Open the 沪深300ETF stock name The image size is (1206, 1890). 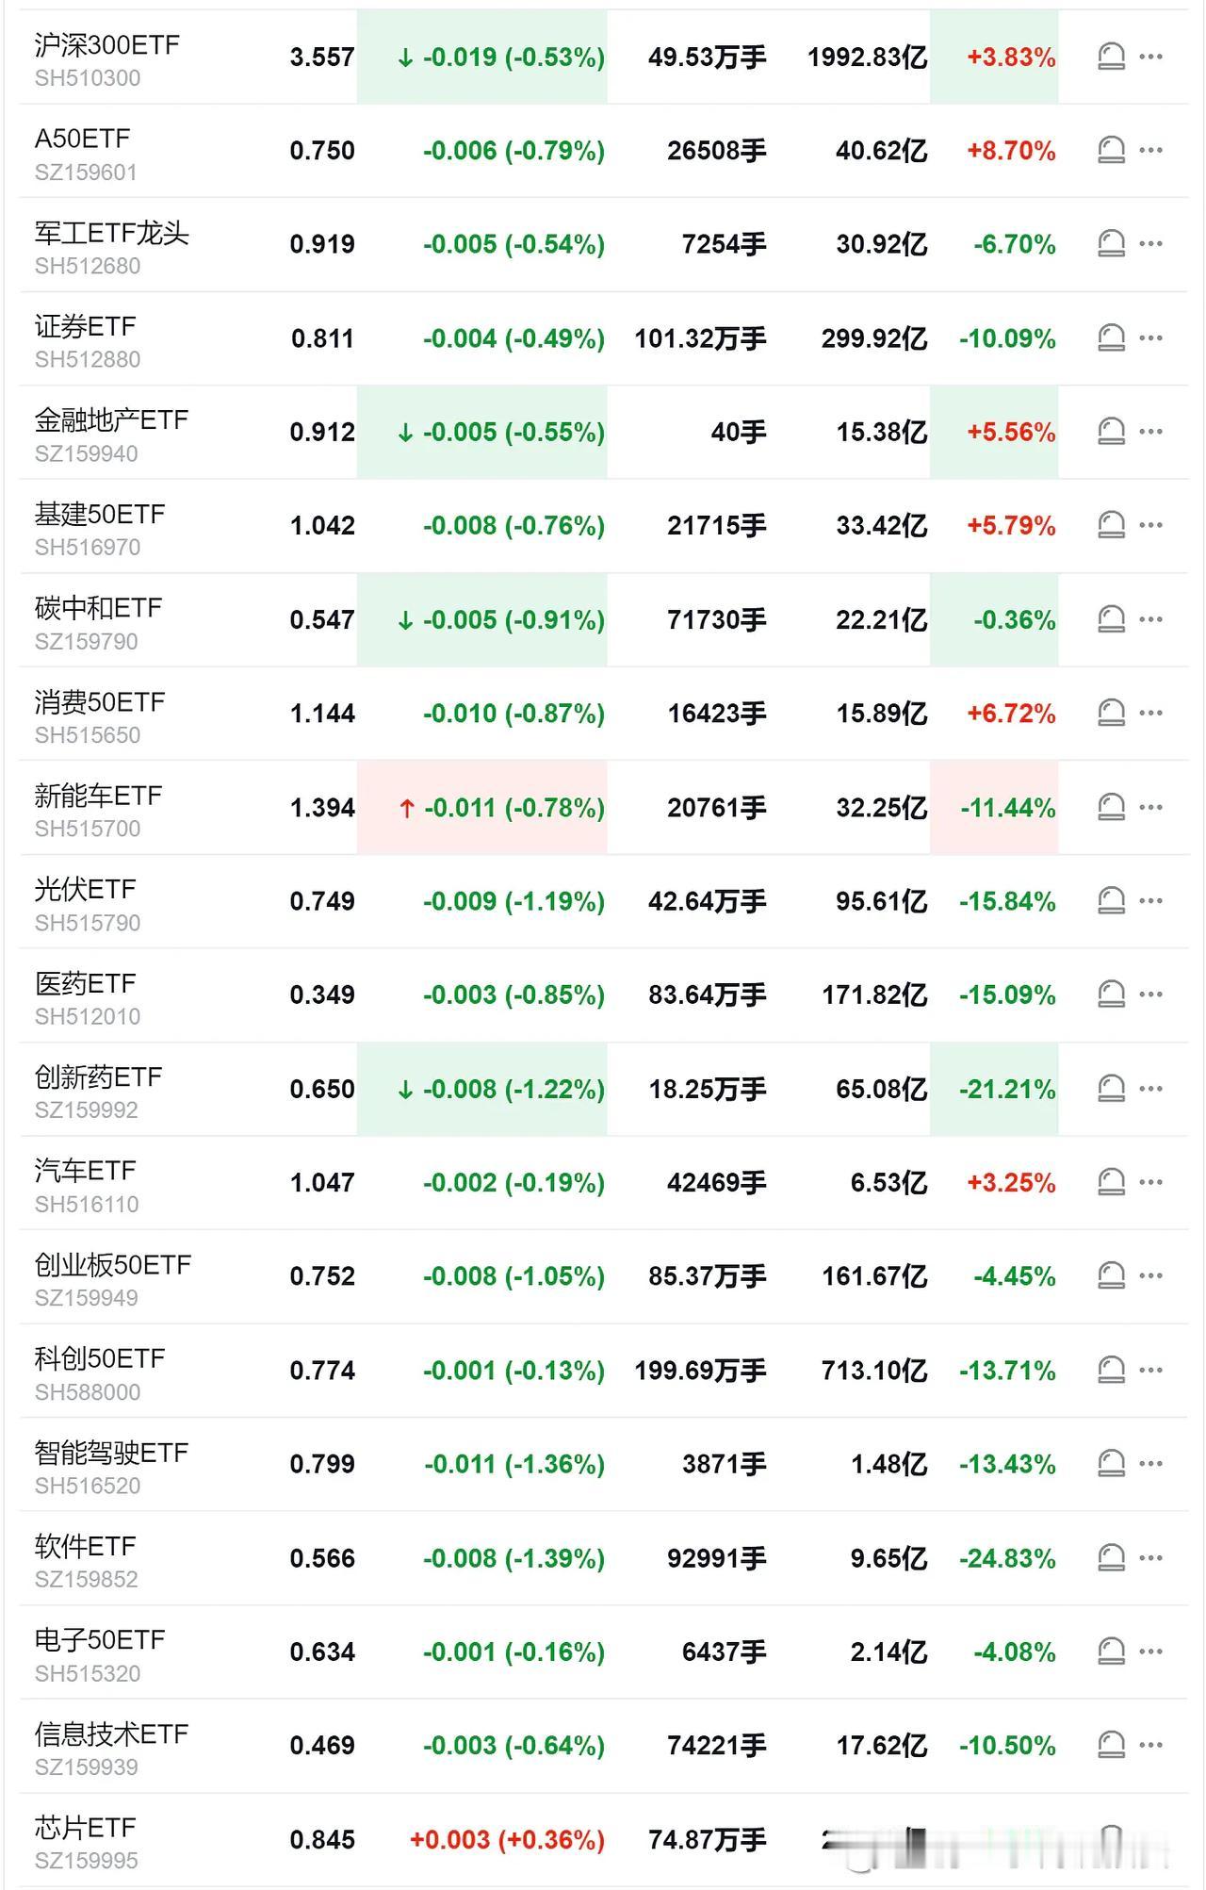click(106, 45)
